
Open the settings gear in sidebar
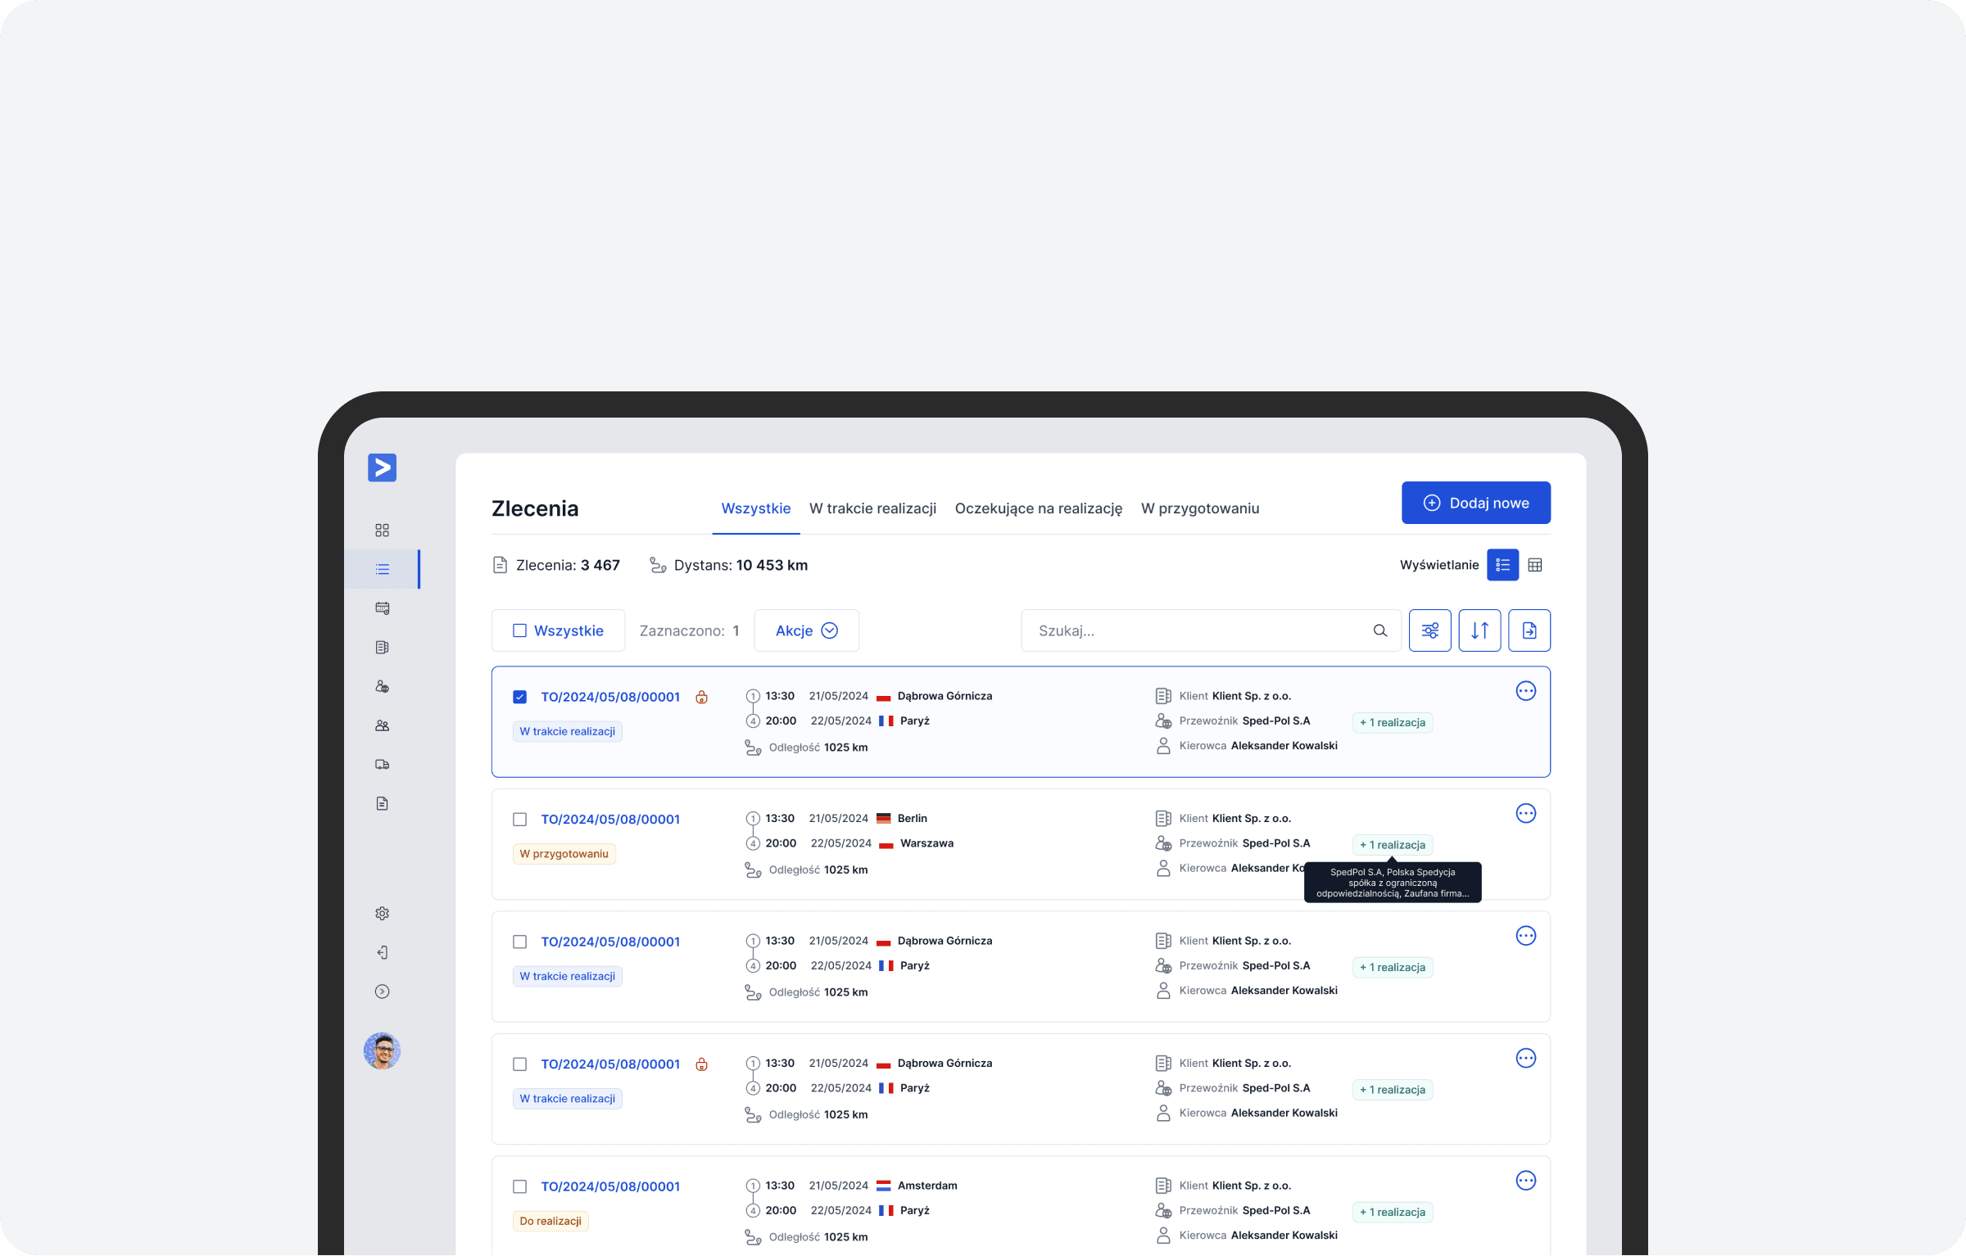[382, 914]
